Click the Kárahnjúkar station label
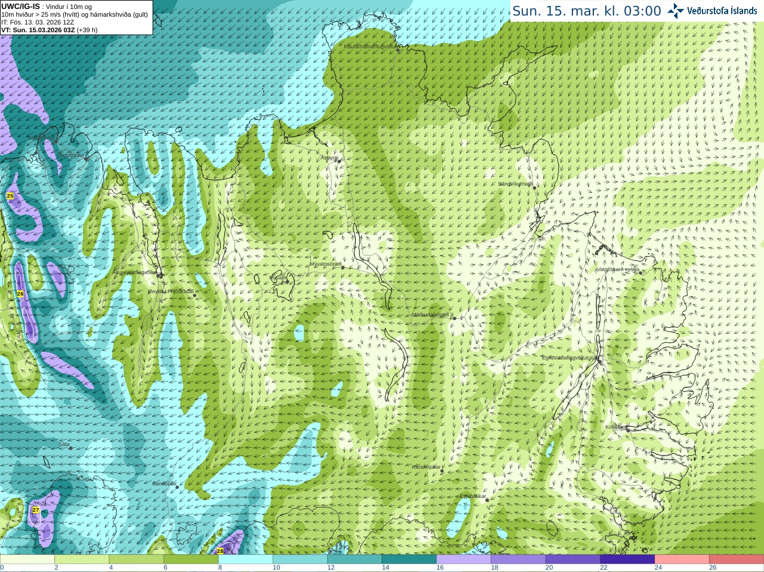This screenshot has width=764, height=572. [x=427, y=467]
